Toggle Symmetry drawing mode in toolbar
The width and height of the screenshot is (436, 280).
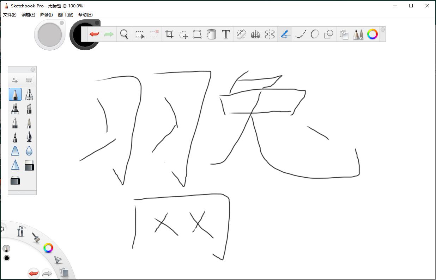coord(270,34)
